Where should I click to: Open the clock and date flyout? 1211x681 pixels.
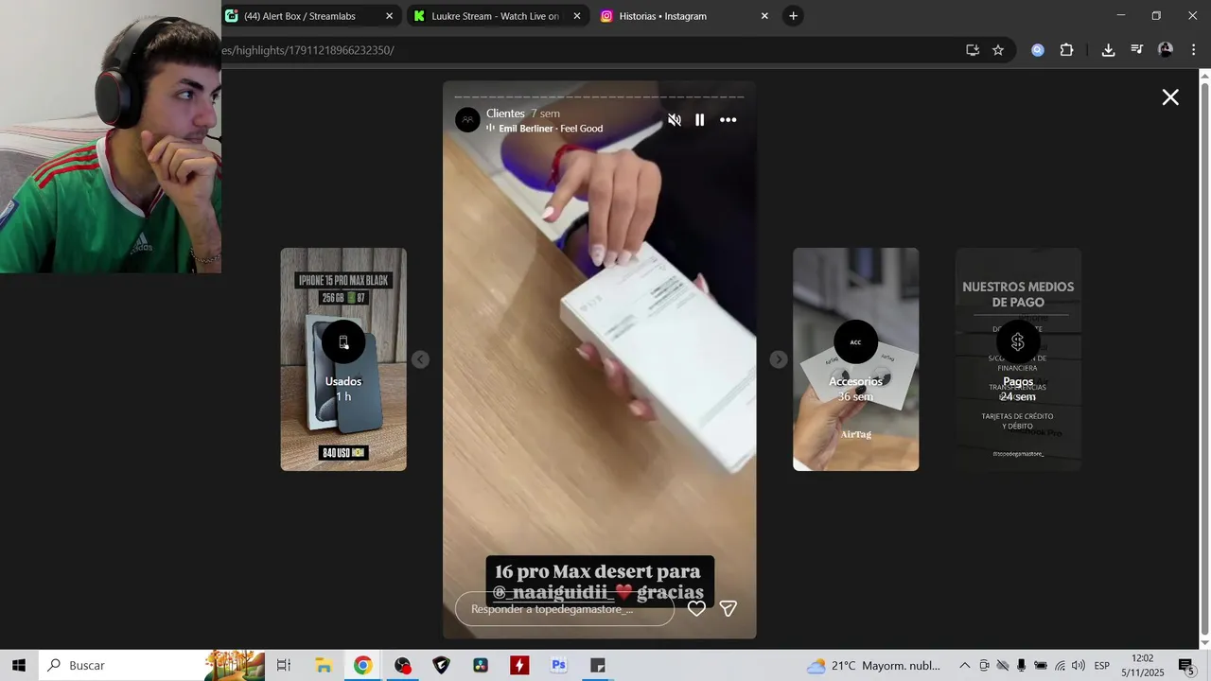pos(1143,665)
